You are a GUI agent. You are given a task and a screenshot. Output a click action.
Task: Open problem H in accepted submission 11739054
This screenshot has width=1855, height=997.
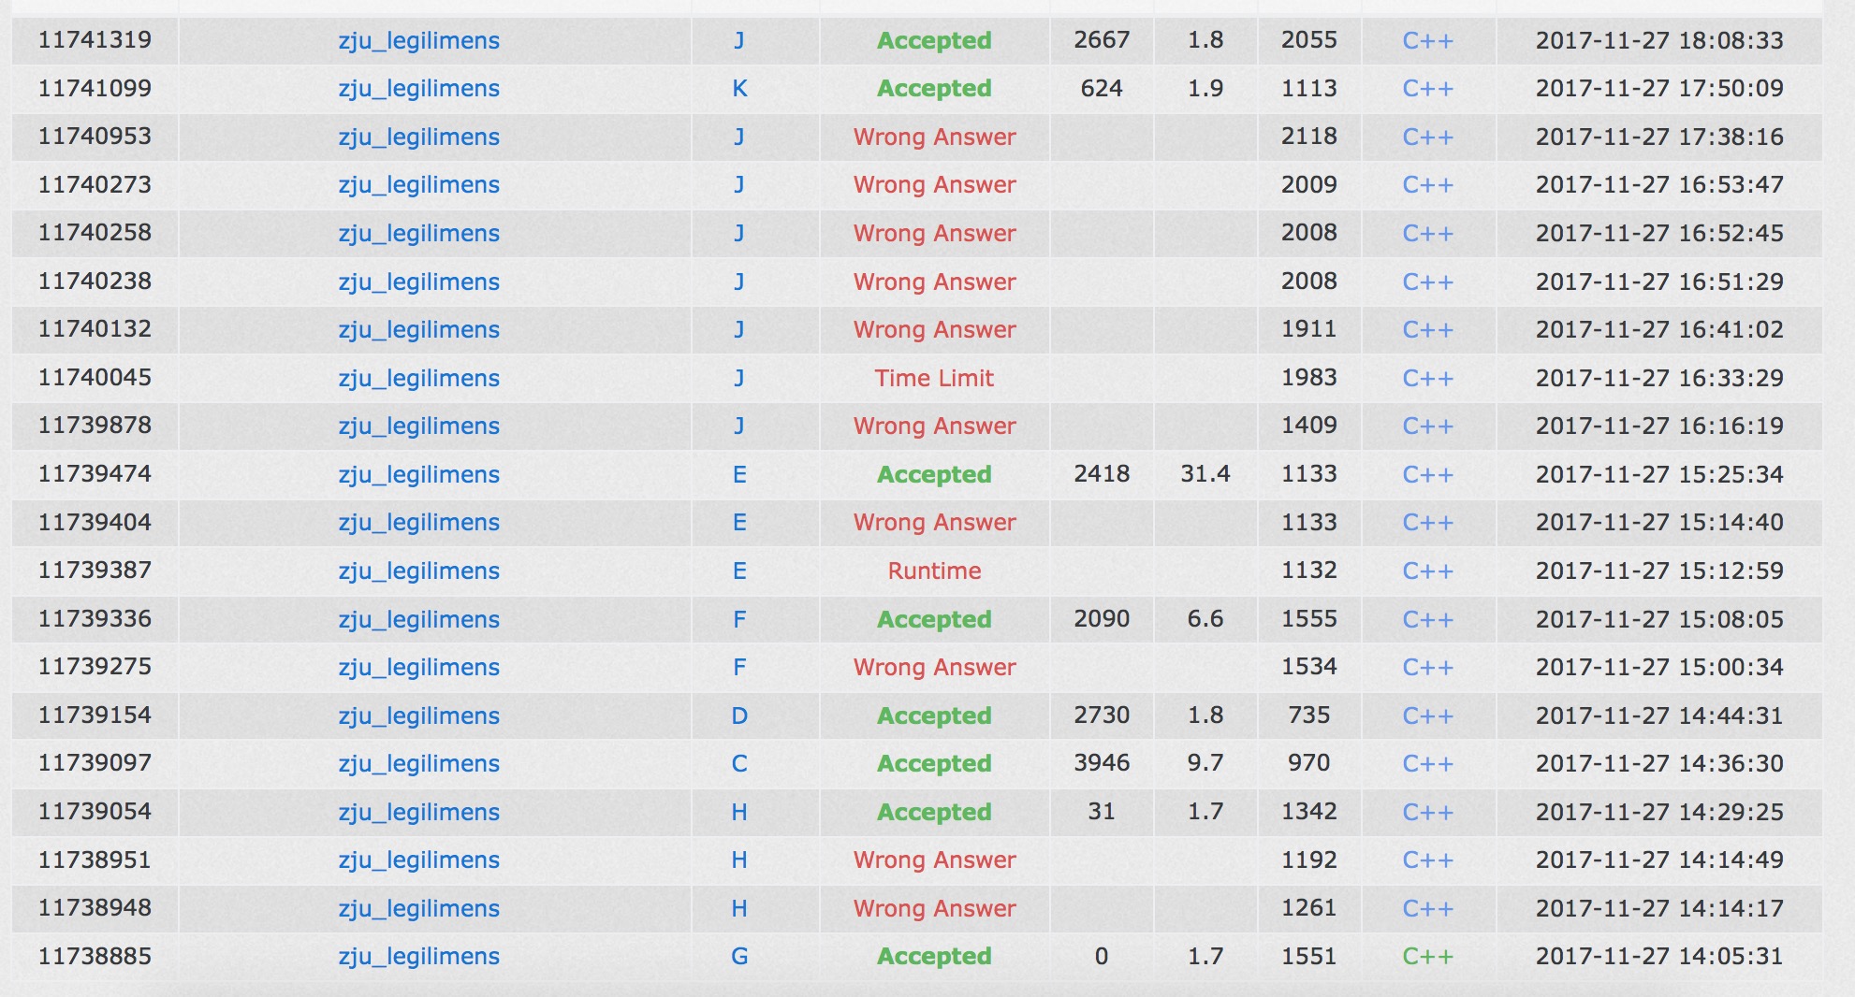point(738,813)
